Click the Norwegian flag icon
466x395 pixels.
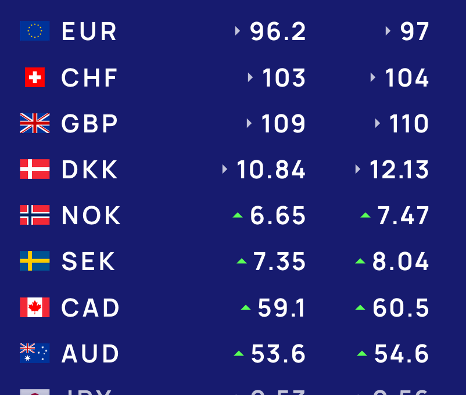coord(35,215)
